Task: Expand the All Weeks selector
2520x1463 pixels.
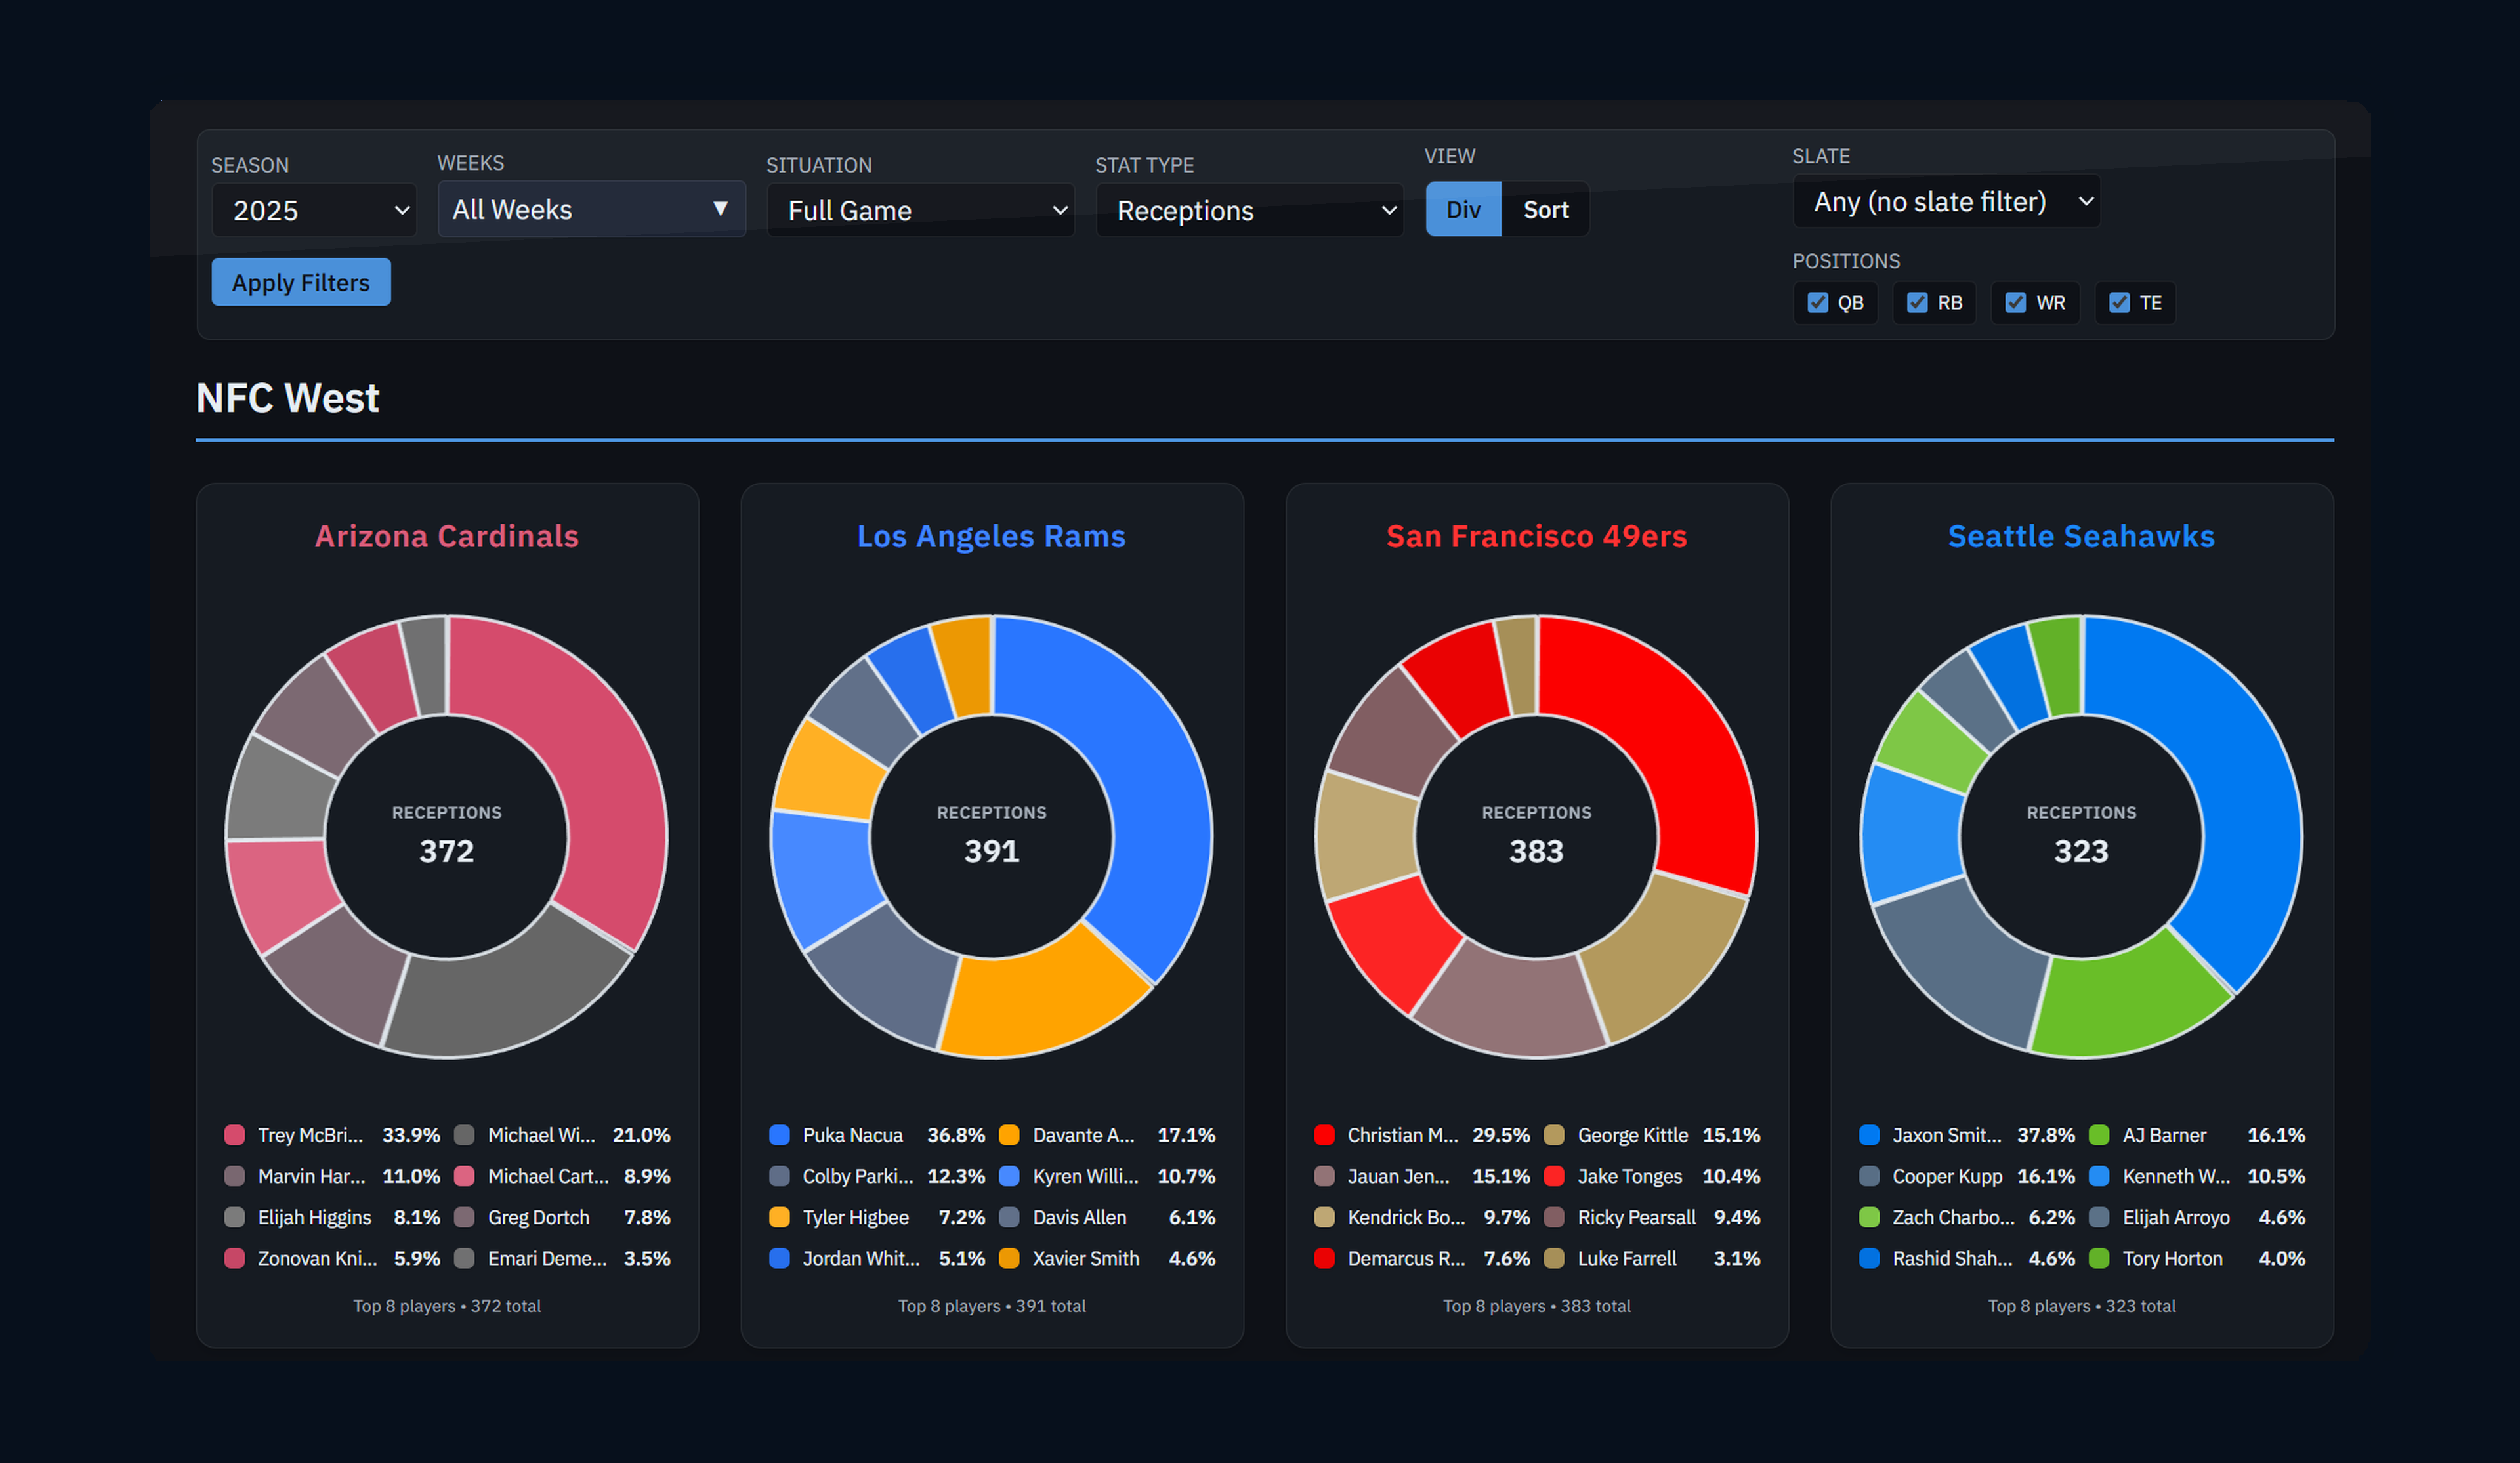Action: [591, 209]
